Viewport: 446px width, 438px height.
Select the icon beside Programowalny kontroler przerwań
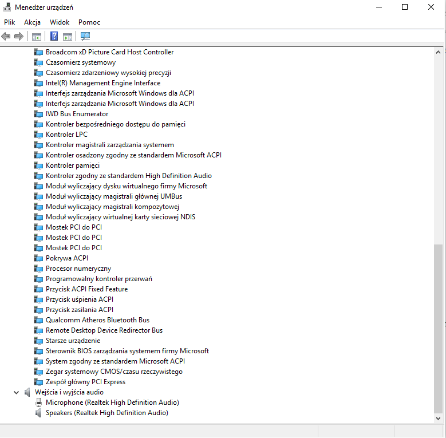[38, 279]
